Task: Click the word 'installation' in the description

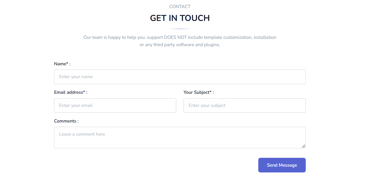Action: coord(265,37)
